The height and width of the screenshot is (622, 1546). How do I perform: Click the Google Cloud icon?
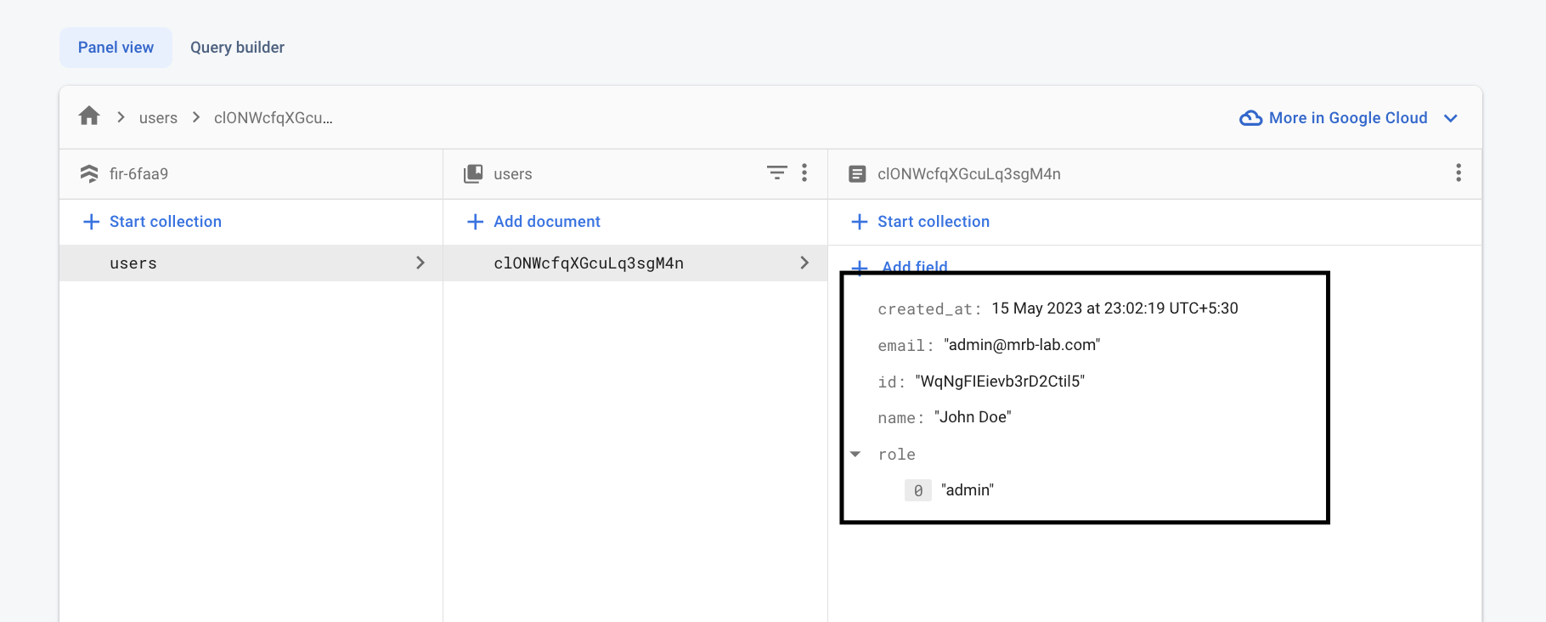coord(1250,118)
